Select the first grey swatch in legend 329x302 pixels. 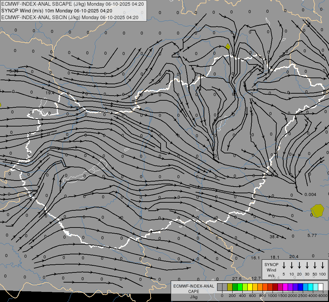coord(220,287)
